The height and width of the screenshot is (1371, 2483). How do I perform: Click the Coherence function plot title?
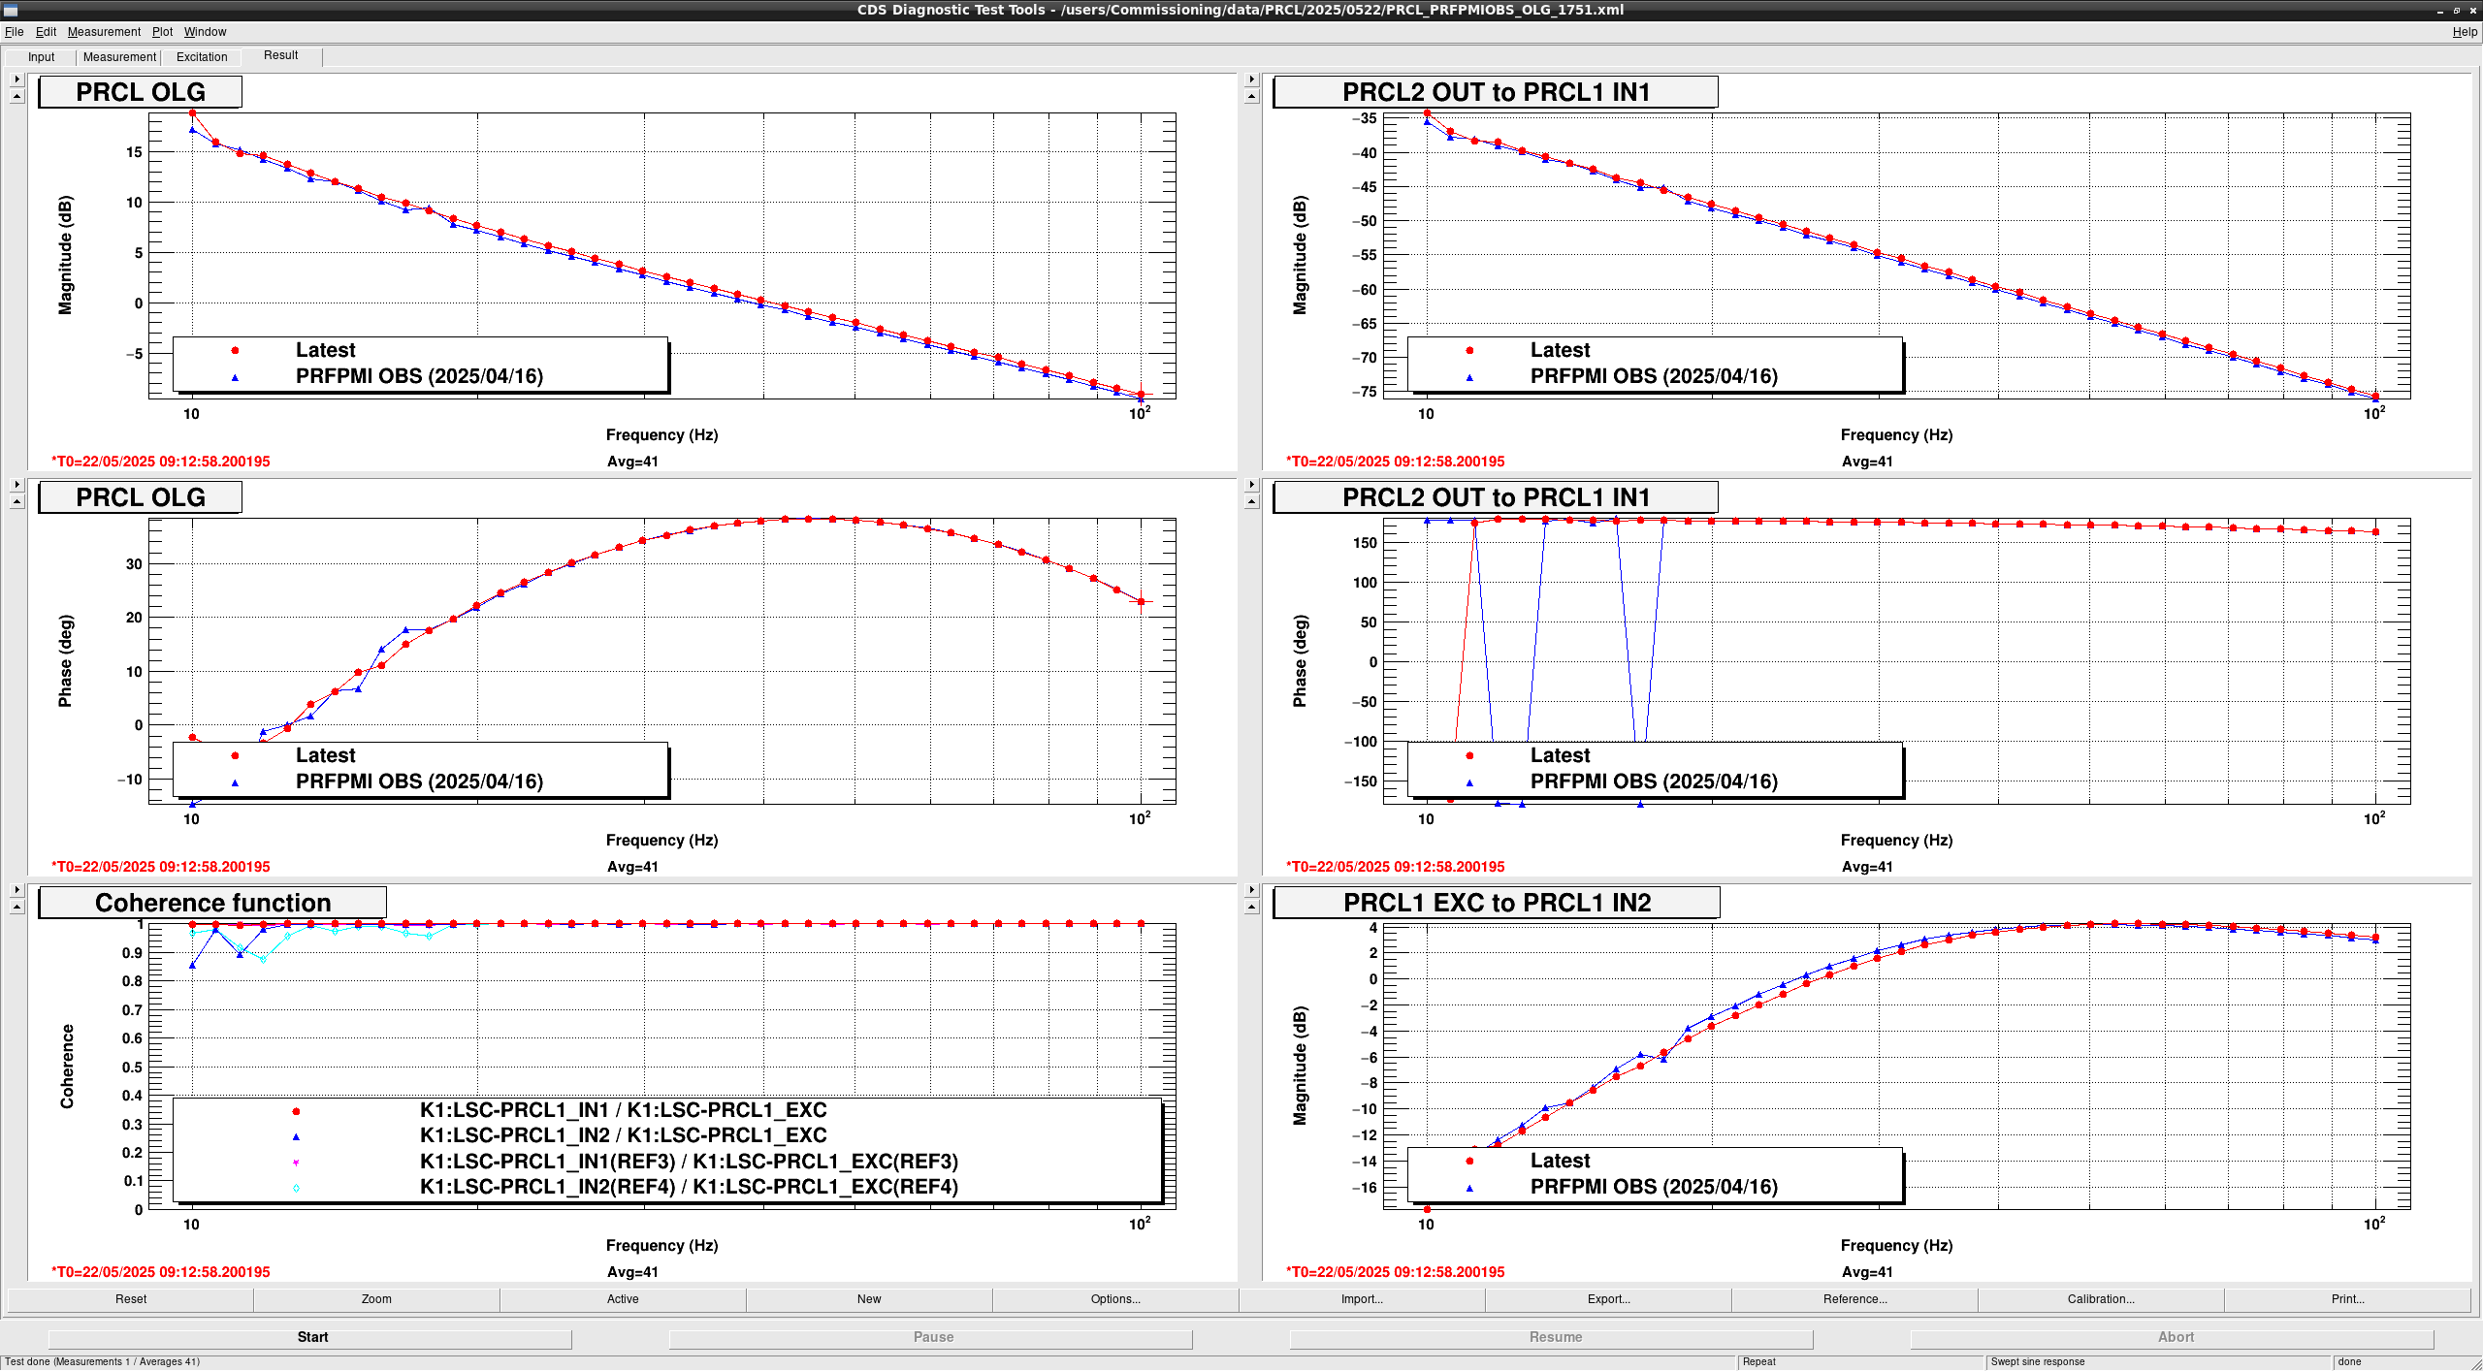pyautogui.click(x=212, y=903)
